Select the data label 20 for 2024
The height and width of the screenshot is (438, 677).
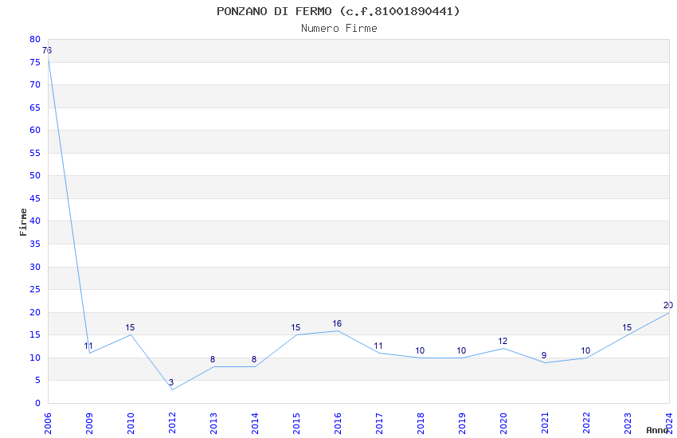pos(668,306)
